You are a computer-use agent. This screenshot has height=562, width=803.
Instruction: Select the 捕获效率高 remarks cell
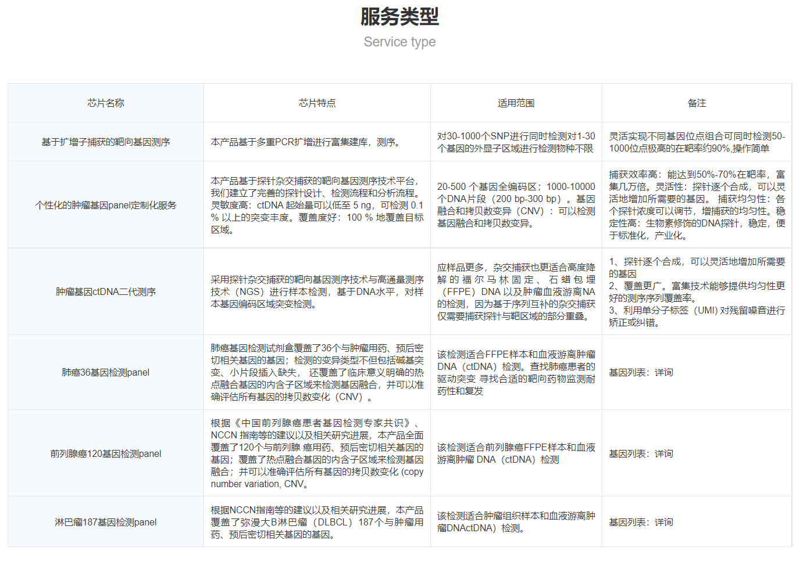pyautogui.click(x=697, y=205)
